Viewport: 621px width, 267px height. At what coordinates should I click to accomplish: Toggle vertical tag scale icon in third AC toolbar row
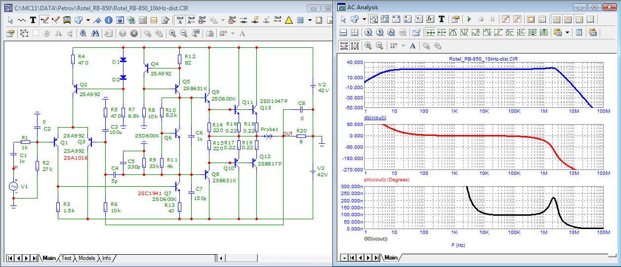pyautogui.click(x=355, y=45)
